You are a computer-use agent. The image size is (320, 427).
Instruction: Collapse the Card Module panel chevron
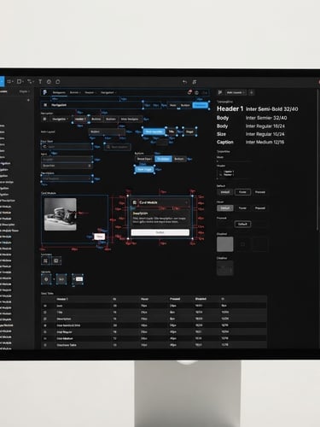pyautogui.click(x=187, y=202)
